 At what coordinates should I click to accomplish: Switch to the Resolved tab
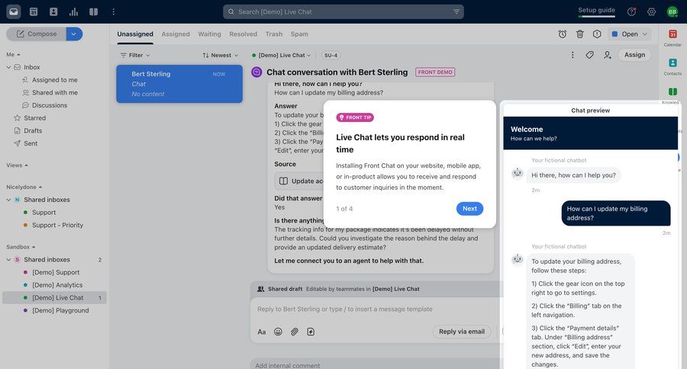pyautogui.click(x=243, y=34)
